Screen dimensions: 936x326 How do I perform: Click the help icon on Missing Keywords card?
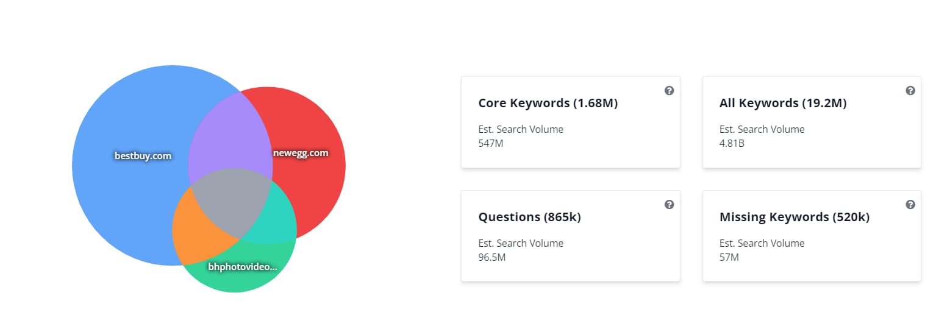(x=910, y=205)
